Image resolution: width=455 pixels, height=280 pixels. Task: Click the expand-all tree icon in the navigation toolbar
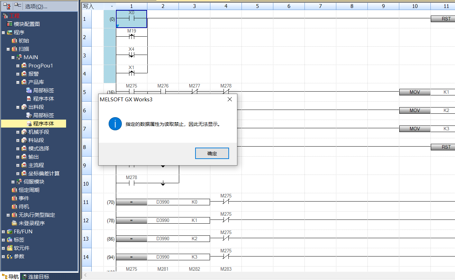(7, 6)
